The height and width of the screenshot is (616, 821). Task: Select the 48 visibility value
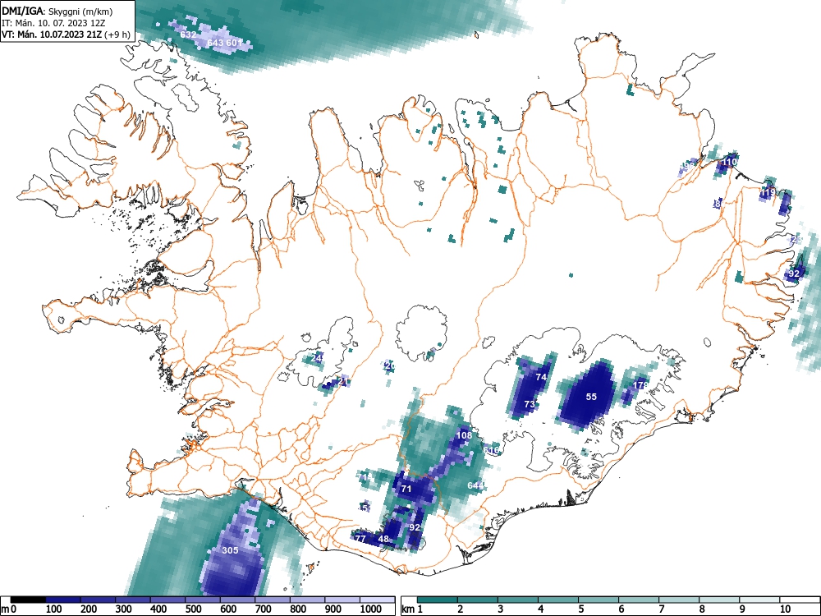(383, 539)
